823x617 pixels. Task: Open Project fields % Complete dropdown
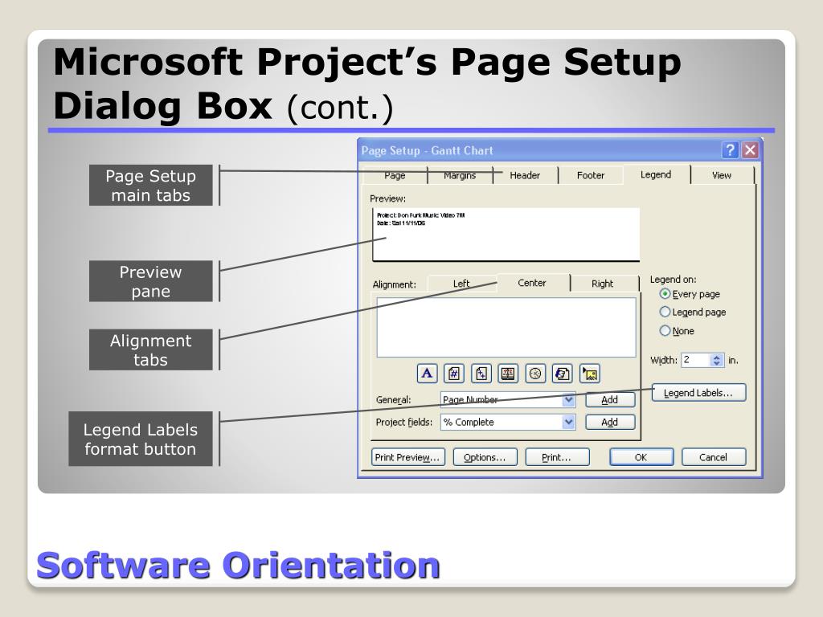click(568, 422)
